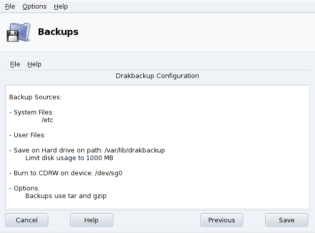Click the Save button
Screen dimensions: 315x233
pos(287,220)
